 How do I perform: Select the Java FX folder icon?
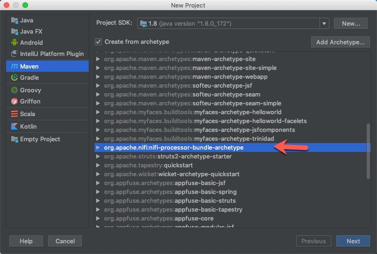(x=14, y=32)
